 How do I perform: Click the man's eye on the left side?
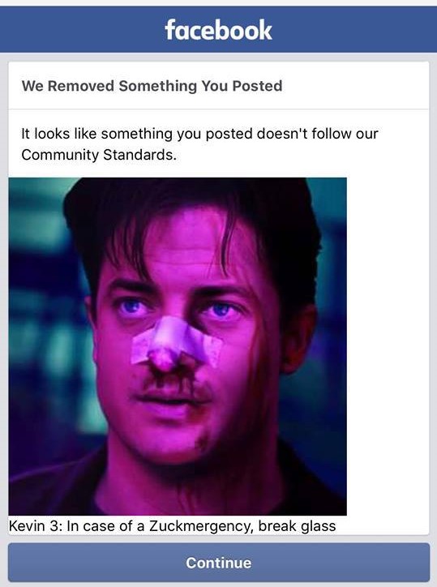(132, 307)
